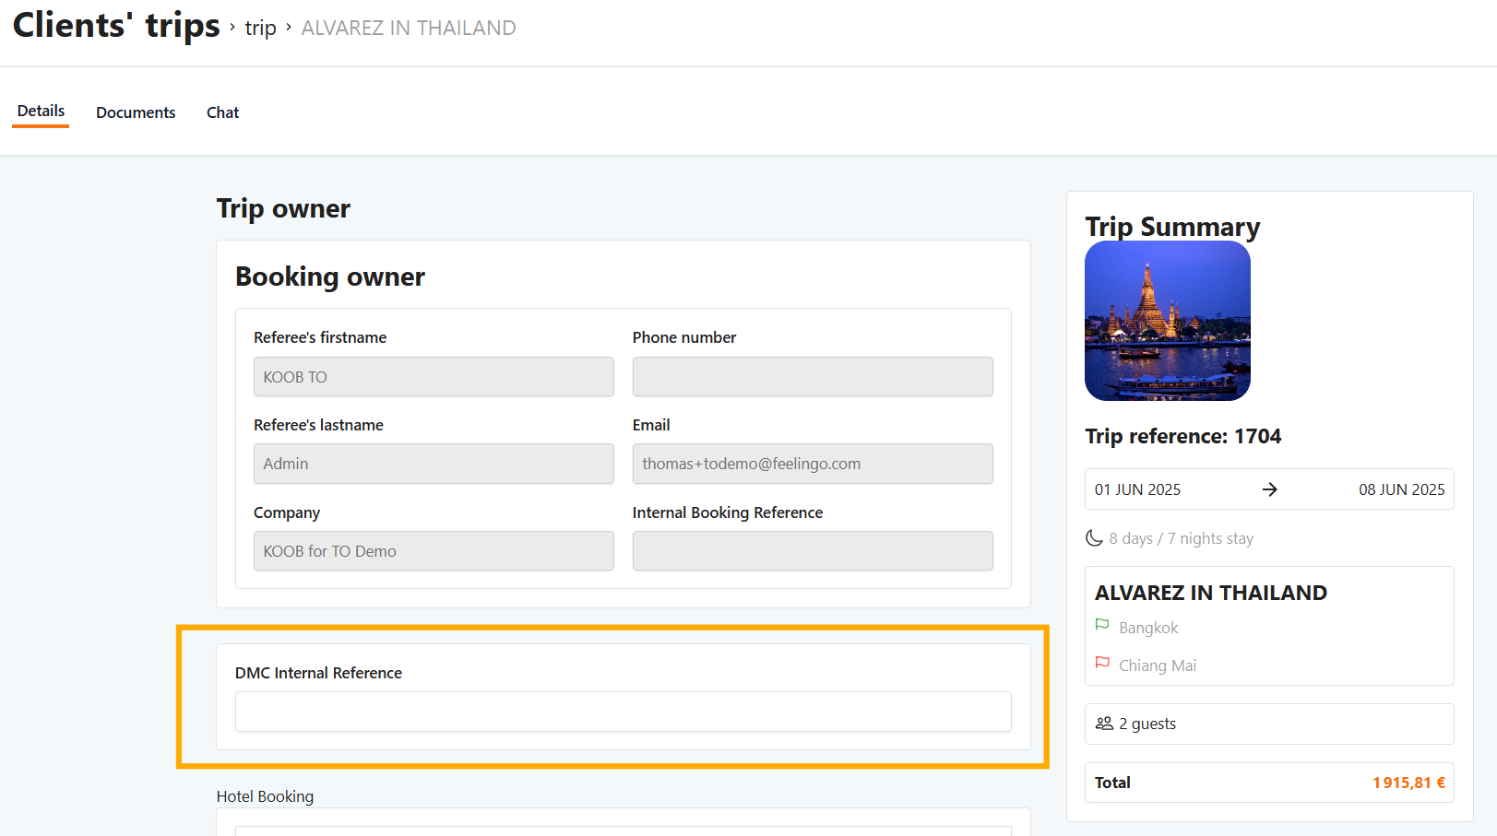Open the Thailand temple trip thumbnail
This screenshot has width=1497, height=836.
[x=1167, y=321]
